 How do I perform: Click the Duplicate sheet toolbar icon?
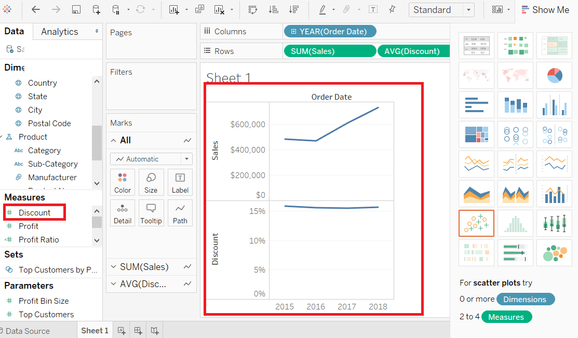(x=199, y=9)
